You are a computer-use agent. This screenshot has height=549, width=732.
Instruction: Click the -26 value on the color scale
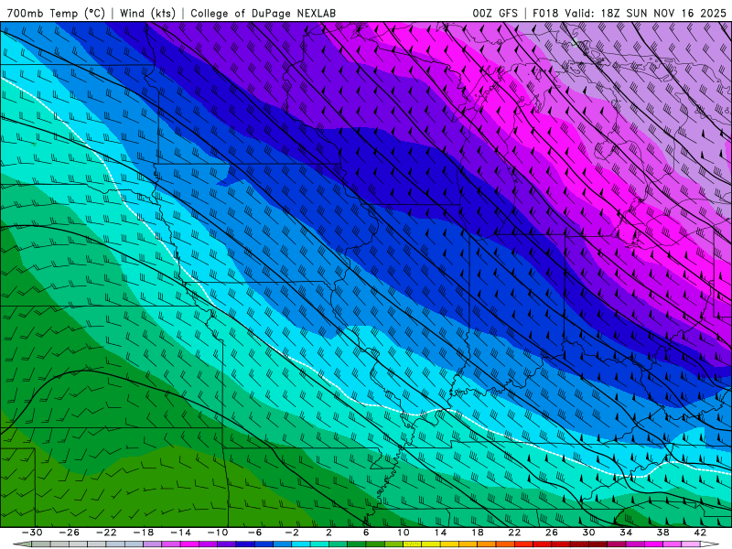coord(70,533)
